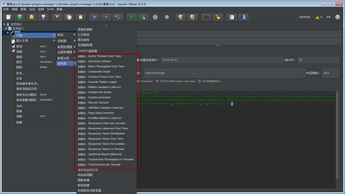The width and height of the screenshot is (345, 194).
Task: Click the Shutdown test toolbar icon
Action: tap(167, 17)
